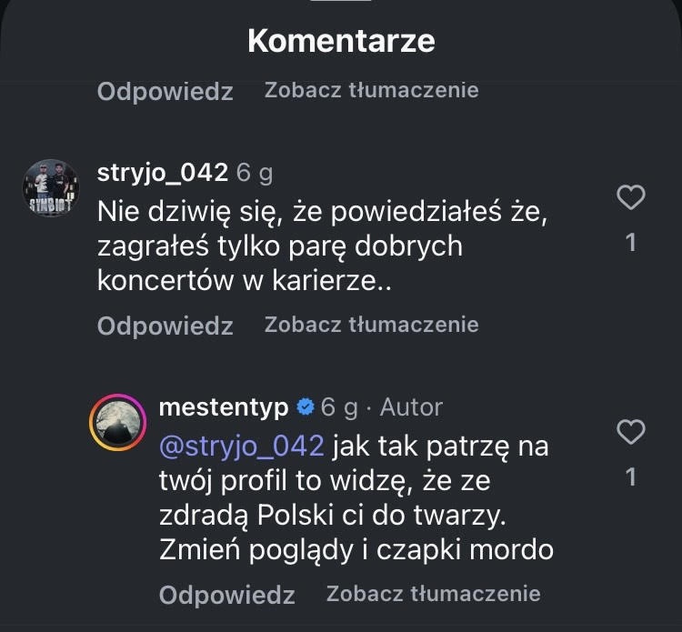Like the stryjo_042 comment with heart icon
Image resolution: width=682 pixels, height=632 pixels.
coord(630,197)
